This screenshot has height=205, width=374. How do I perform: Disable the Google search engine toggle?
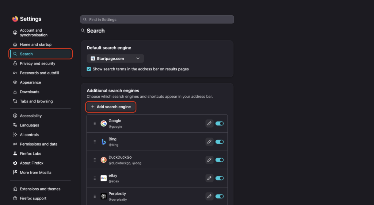(x=220, y=123)
